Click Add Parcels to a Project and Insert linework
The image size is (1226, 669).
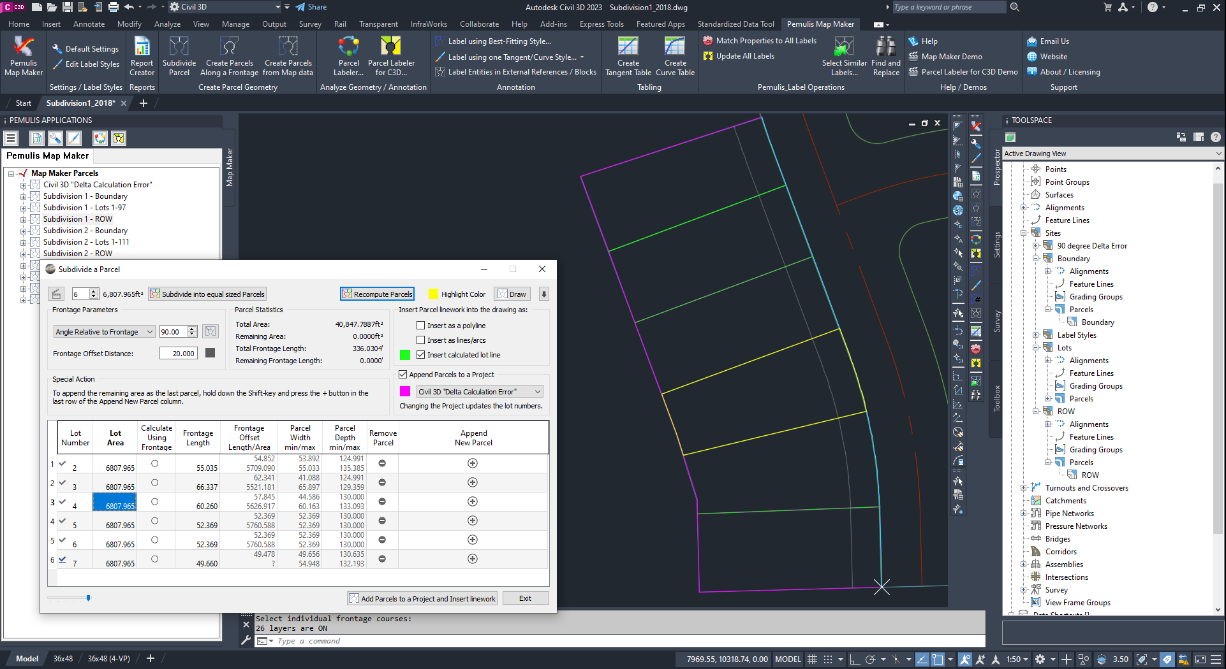click(x=422, y=599)
